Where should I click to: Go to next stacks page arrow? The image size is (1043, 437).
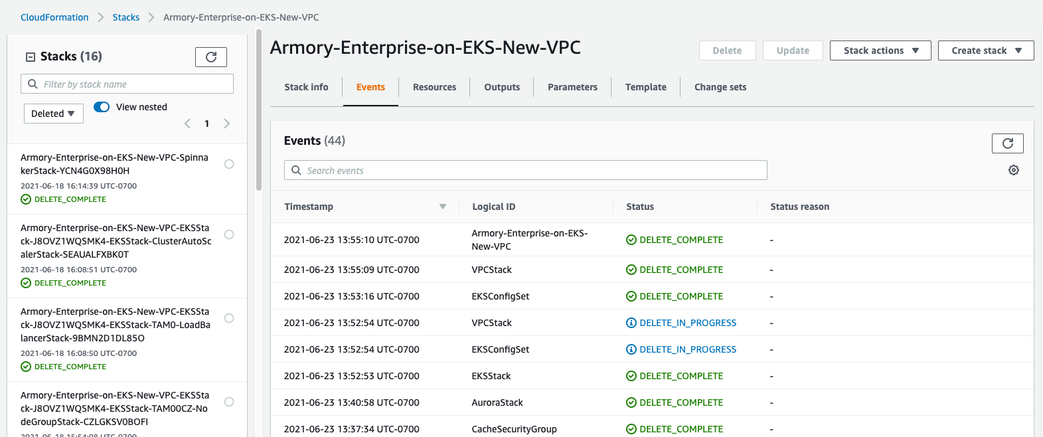point(227,124)
